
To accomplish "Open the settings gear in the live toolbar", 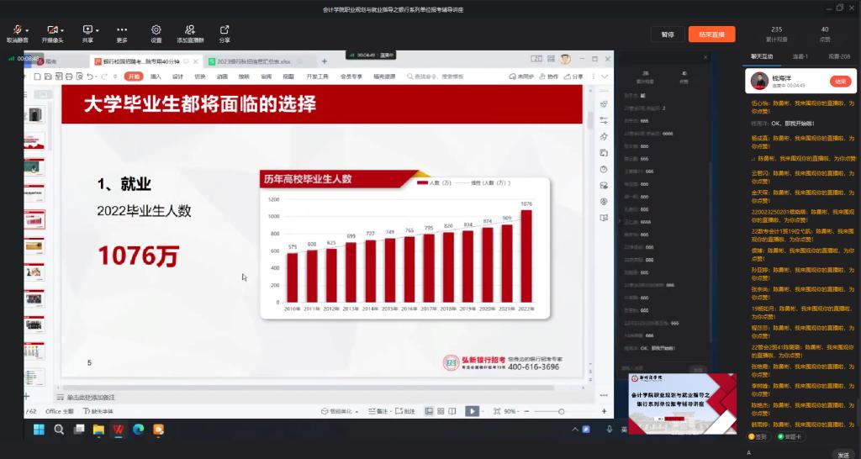I will (156, 29).
